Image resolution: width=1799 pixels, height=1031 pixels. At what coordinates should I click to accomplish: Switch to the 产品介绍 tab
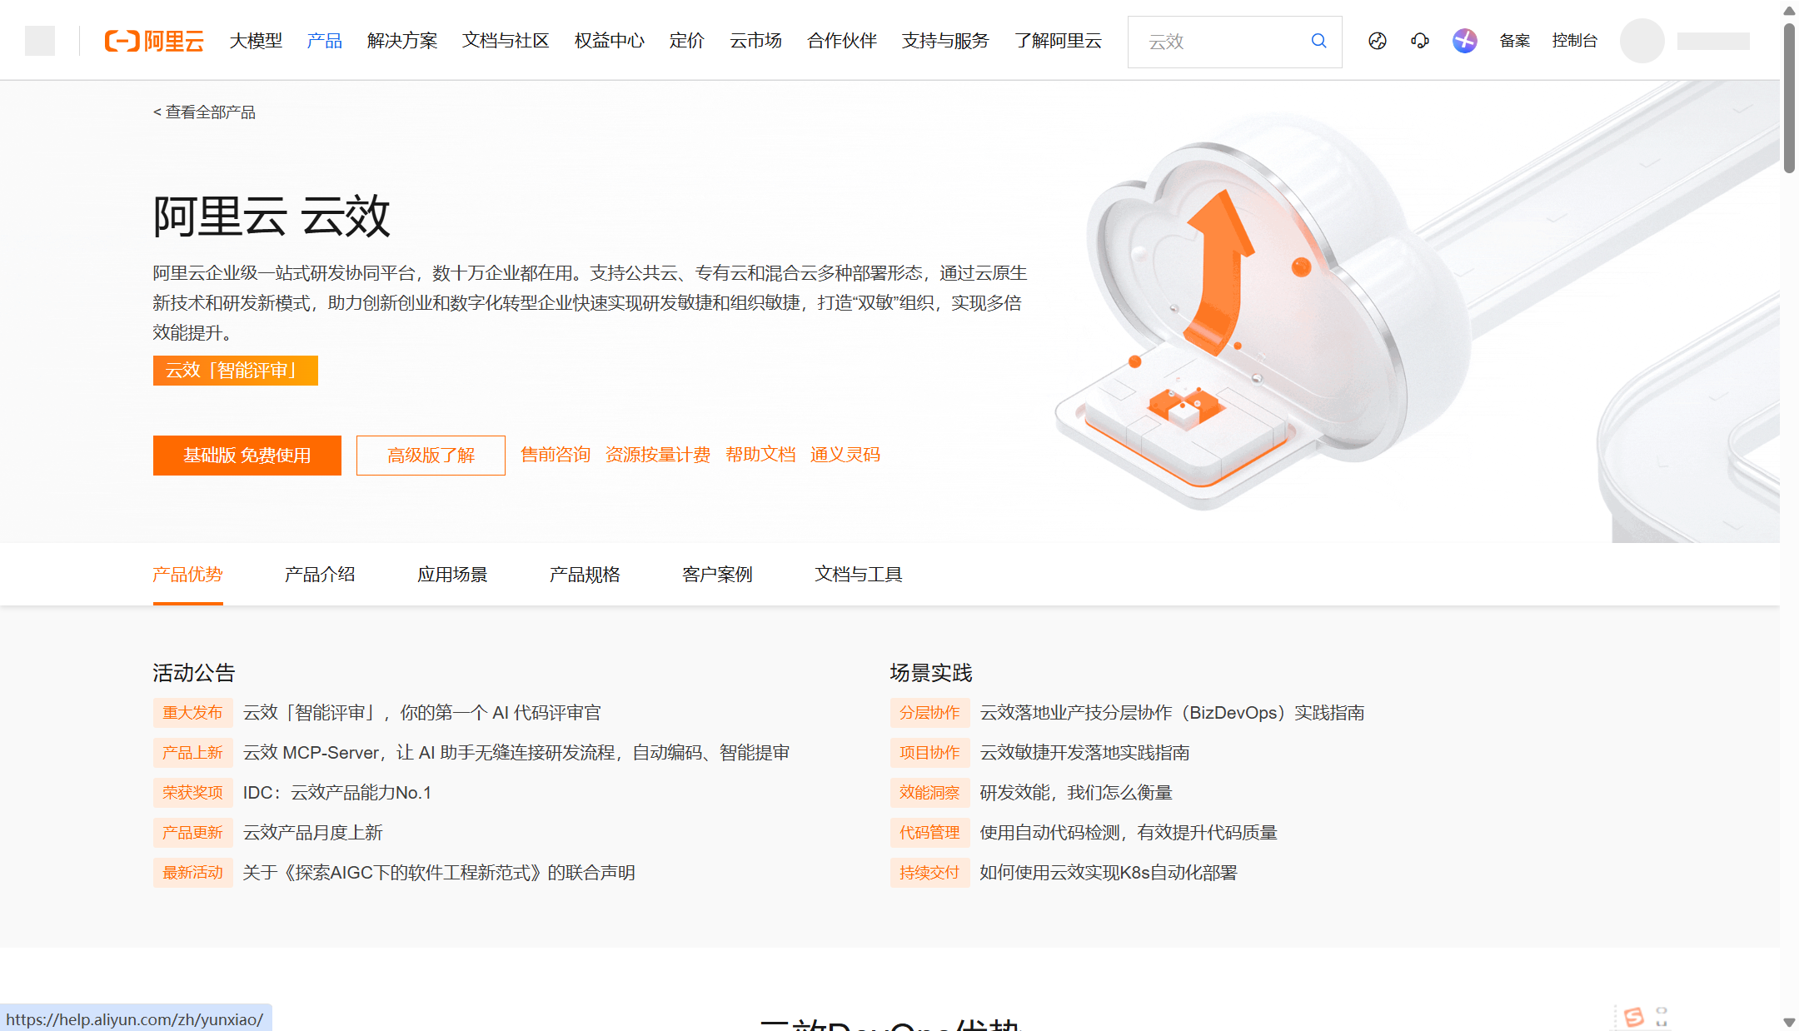320,575
